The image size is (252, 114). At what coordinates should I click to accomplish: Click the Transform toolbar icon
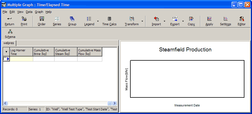[x=132, y=19]
